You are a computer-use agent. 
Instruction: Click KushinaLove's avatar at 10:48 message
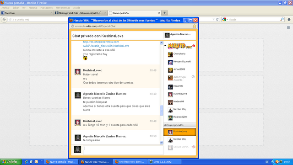[x=78, y=72]
